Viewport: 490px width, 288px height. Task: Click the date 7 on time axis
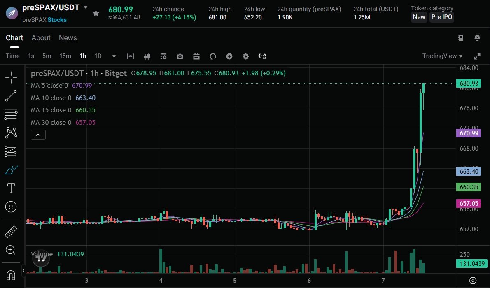click(383, 281)
